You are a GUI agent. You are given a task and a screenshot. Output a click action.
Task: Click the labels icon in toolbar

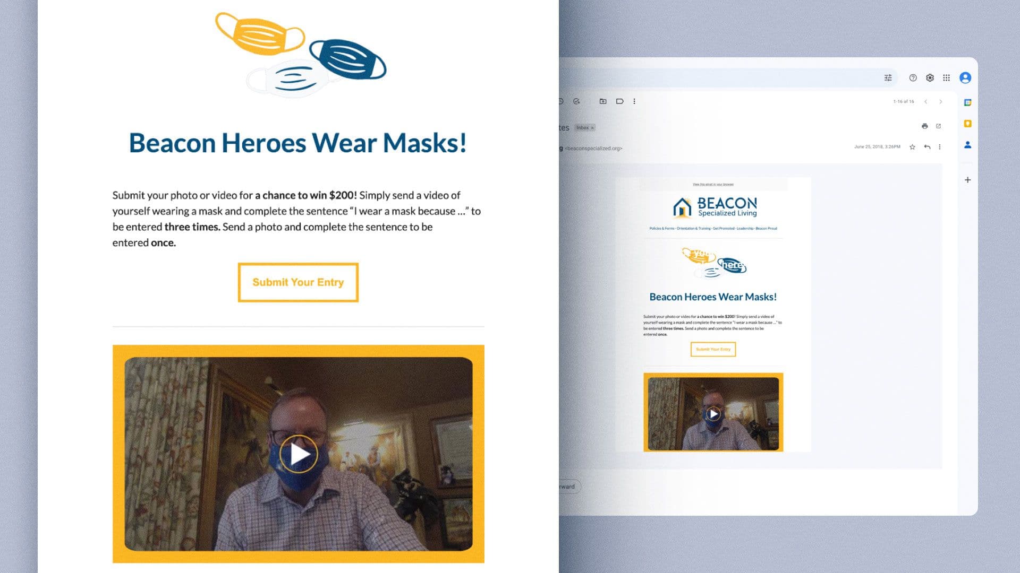point(619,101)
